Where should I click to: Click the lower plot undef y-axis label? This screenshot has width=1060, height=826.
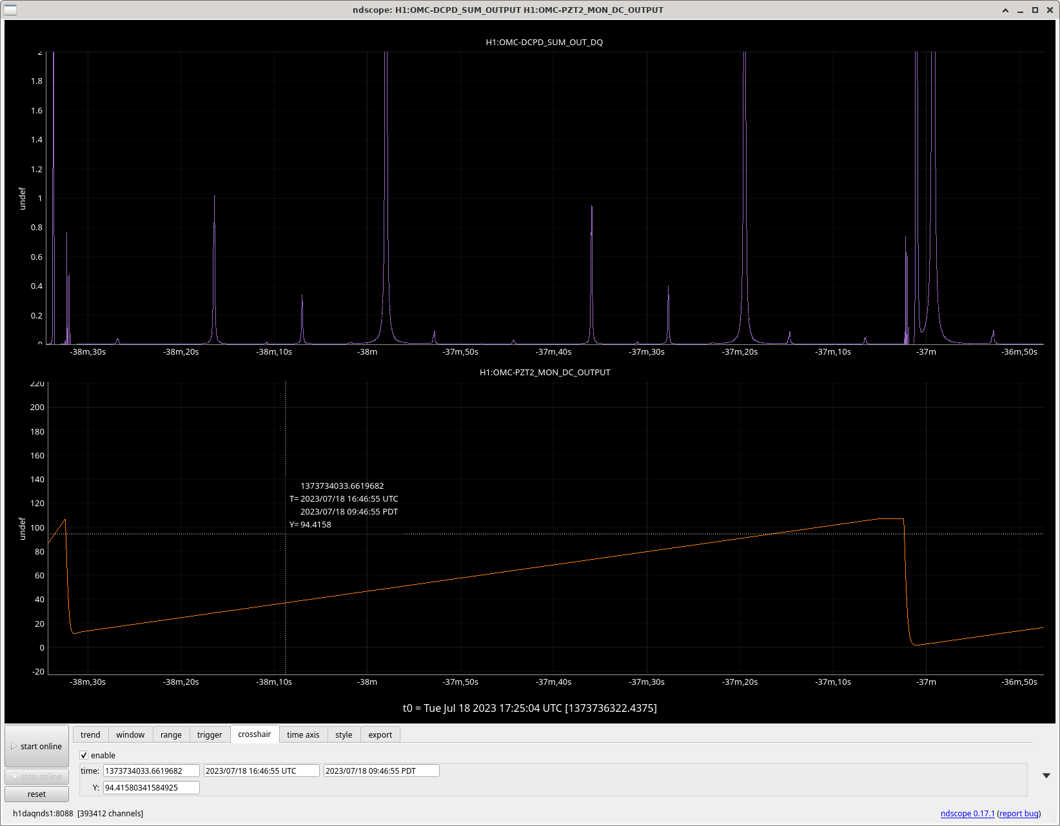[22, 529]
